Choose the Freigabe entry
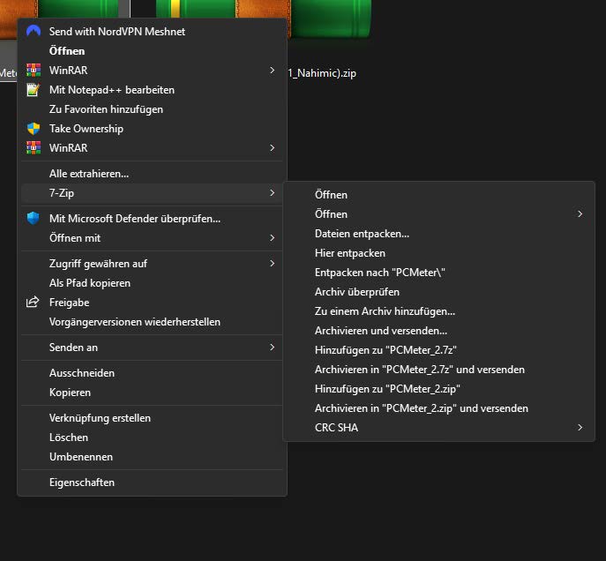Screen dimensions: 606x561 [x=153, y=302]
